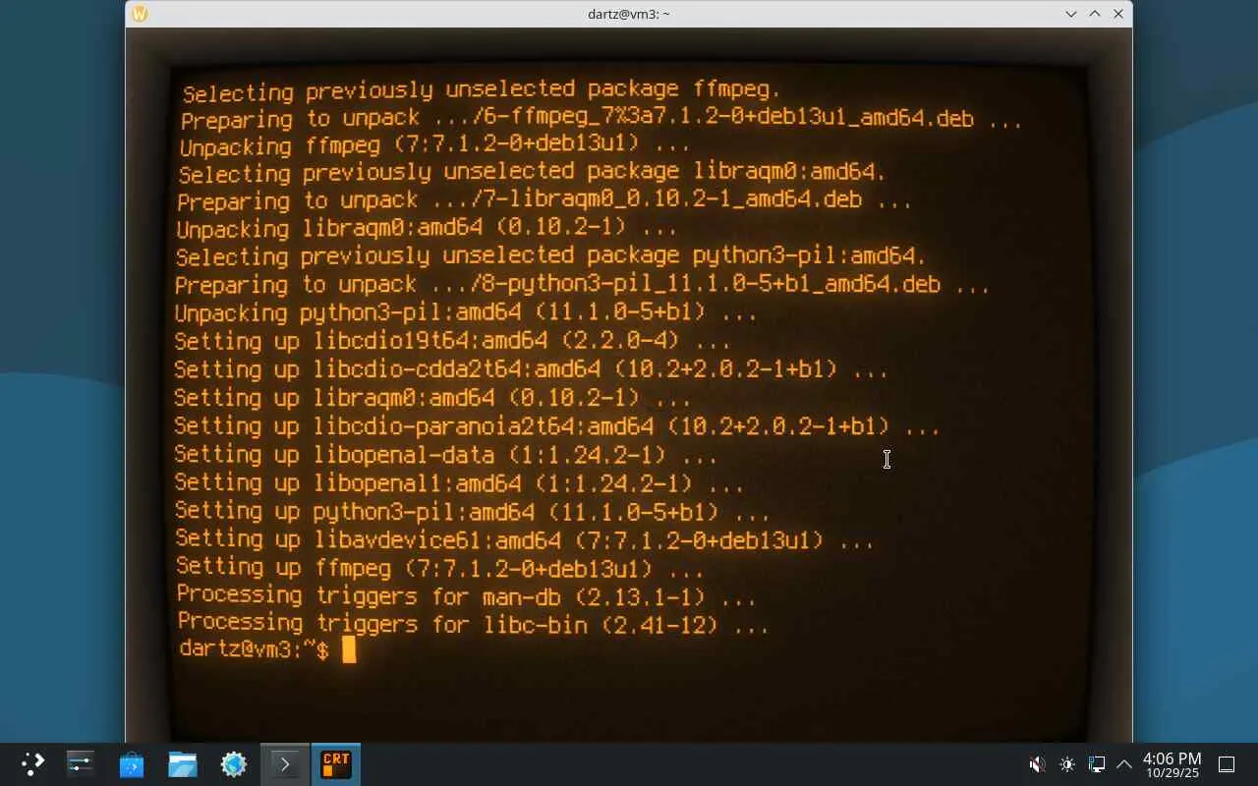Open the window menu icon in the title bar
Image resolution: width=1258 pixels, height=786 pixels.
(x=140, y=14)
